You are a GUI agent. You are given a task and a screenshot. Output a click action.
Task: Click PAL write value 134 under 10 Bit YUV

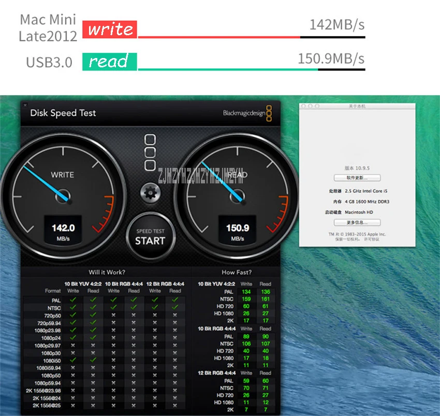click(x=246, y=292)
